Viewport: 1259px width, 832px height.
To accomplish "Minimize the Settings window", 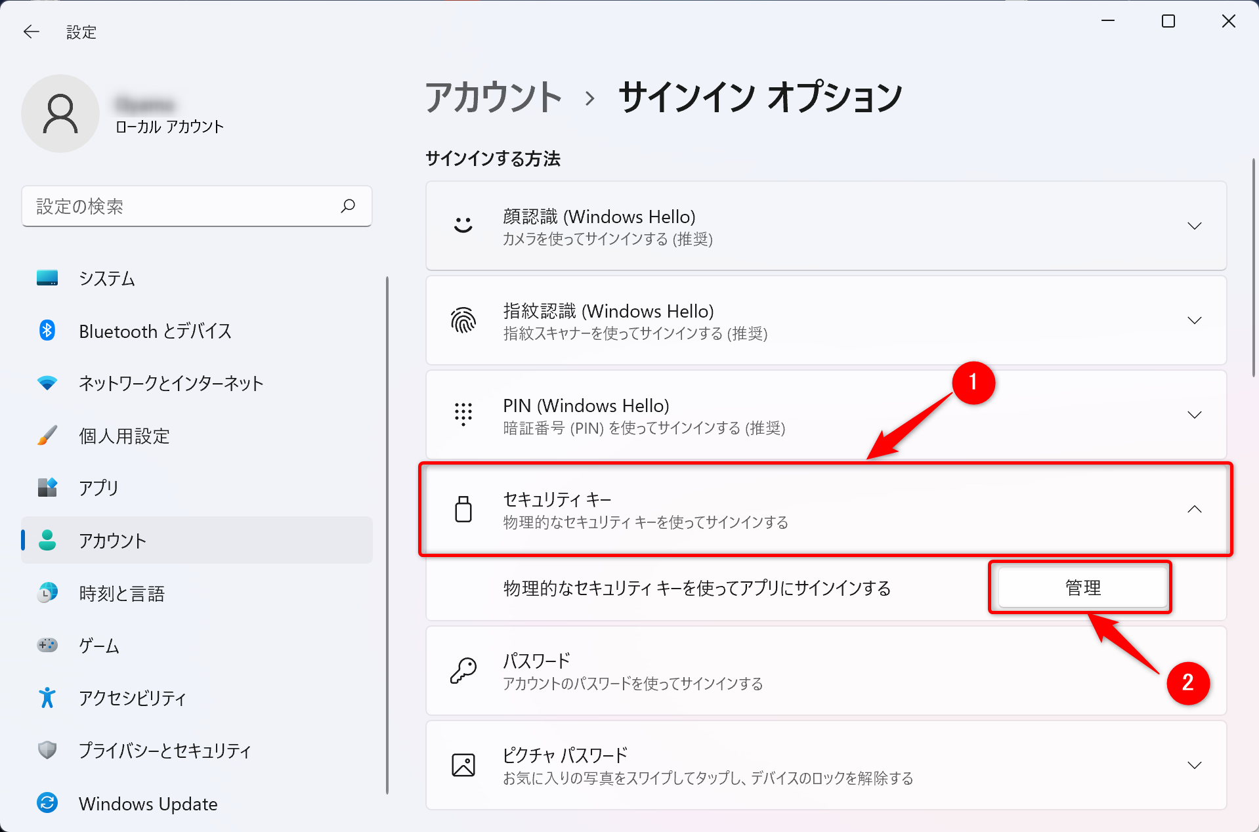I will pos(1108,21).
